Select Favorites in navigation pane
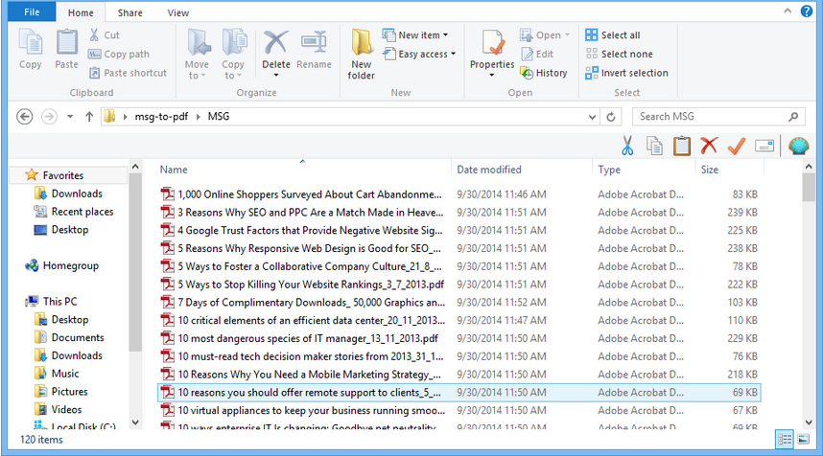 coord(63,175)
